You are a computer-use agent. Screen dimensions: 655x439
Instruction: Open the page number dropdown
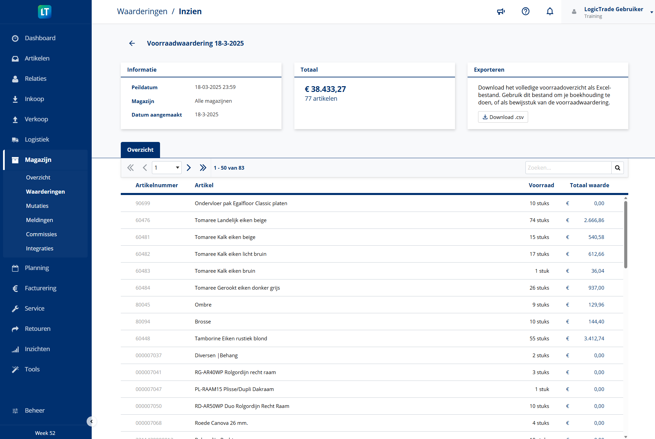pos(167,168)
